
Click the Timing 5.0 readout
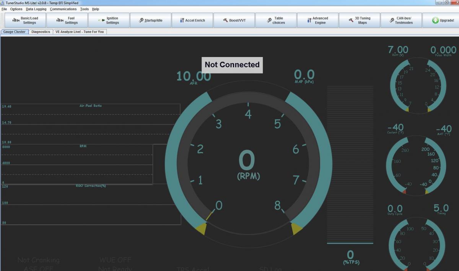441,209
